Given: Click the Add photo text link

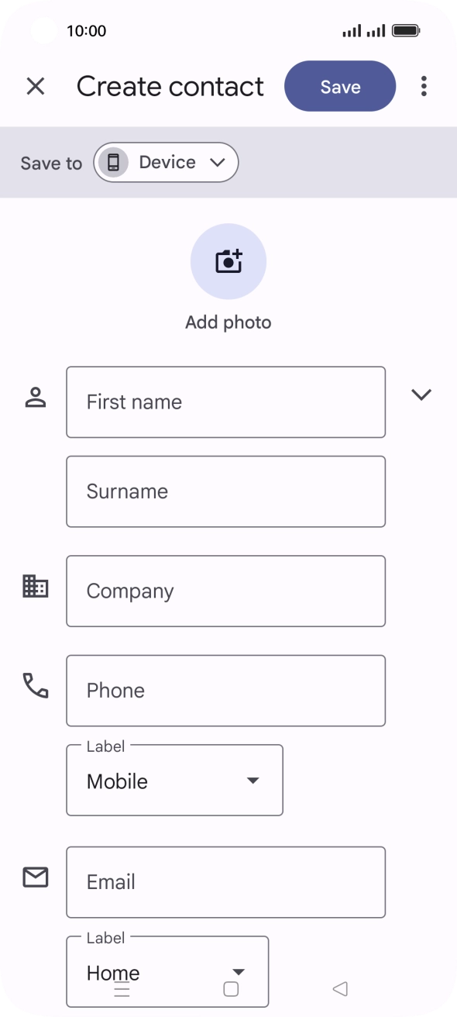Looking at the screenshot, I should click(x=228, y=322).
